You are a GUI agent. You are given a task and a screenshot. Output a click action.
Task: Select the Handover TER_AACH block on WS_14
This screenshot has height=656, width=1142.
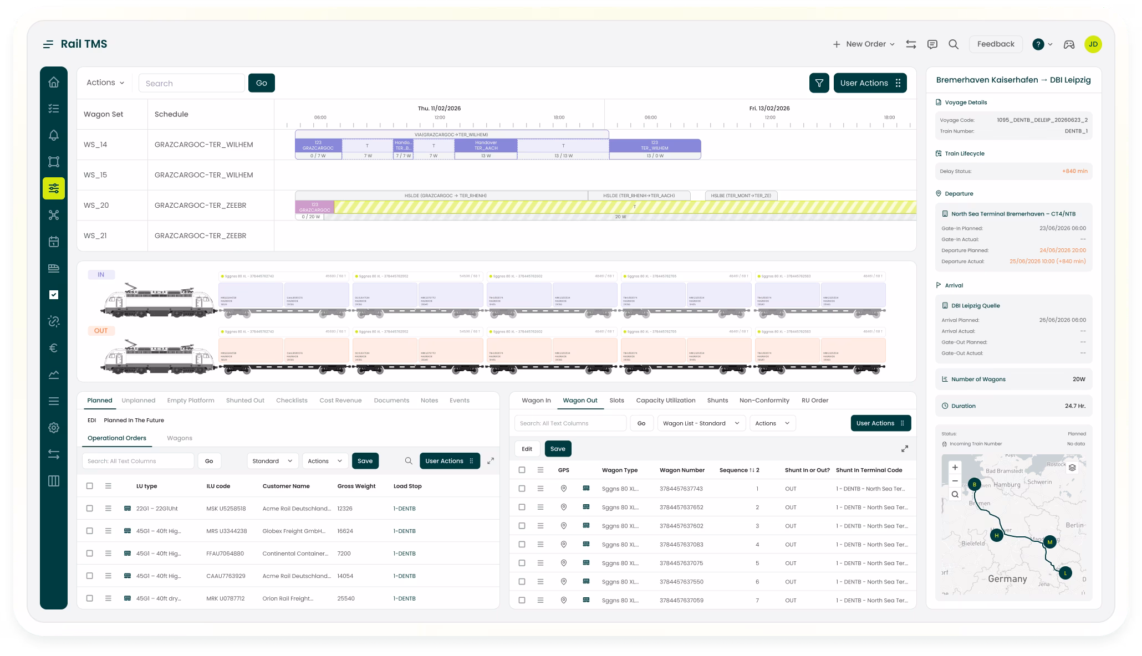point(486,146)
